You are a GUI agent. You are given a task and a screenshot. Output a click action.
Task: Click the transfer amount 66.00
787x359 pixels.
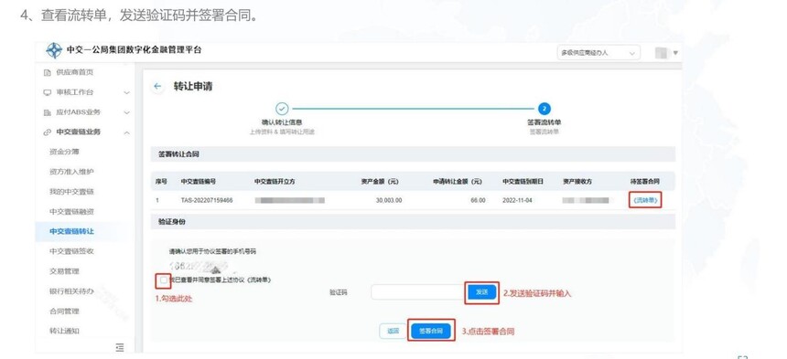479,200
